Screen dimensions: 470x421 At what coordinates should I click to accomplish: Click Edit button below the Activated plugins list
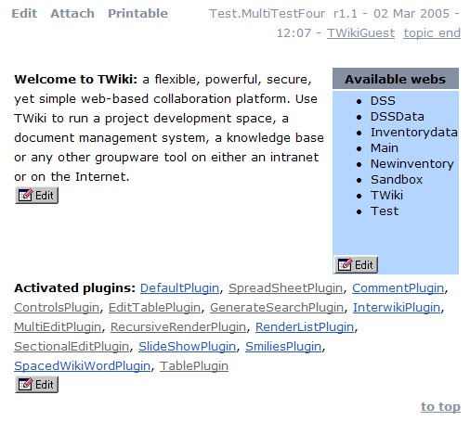tap(36, 385)
